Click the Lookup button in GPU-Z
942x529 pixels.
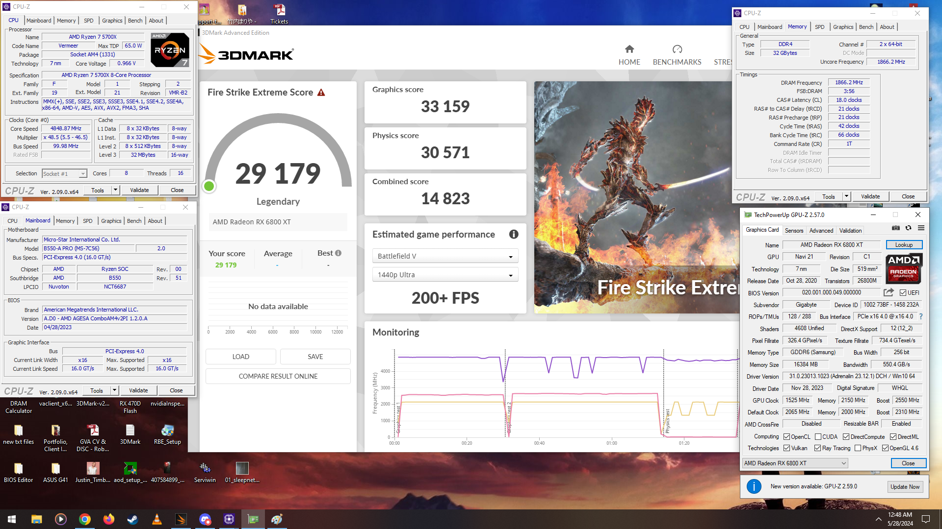click(x=904, y=245)
